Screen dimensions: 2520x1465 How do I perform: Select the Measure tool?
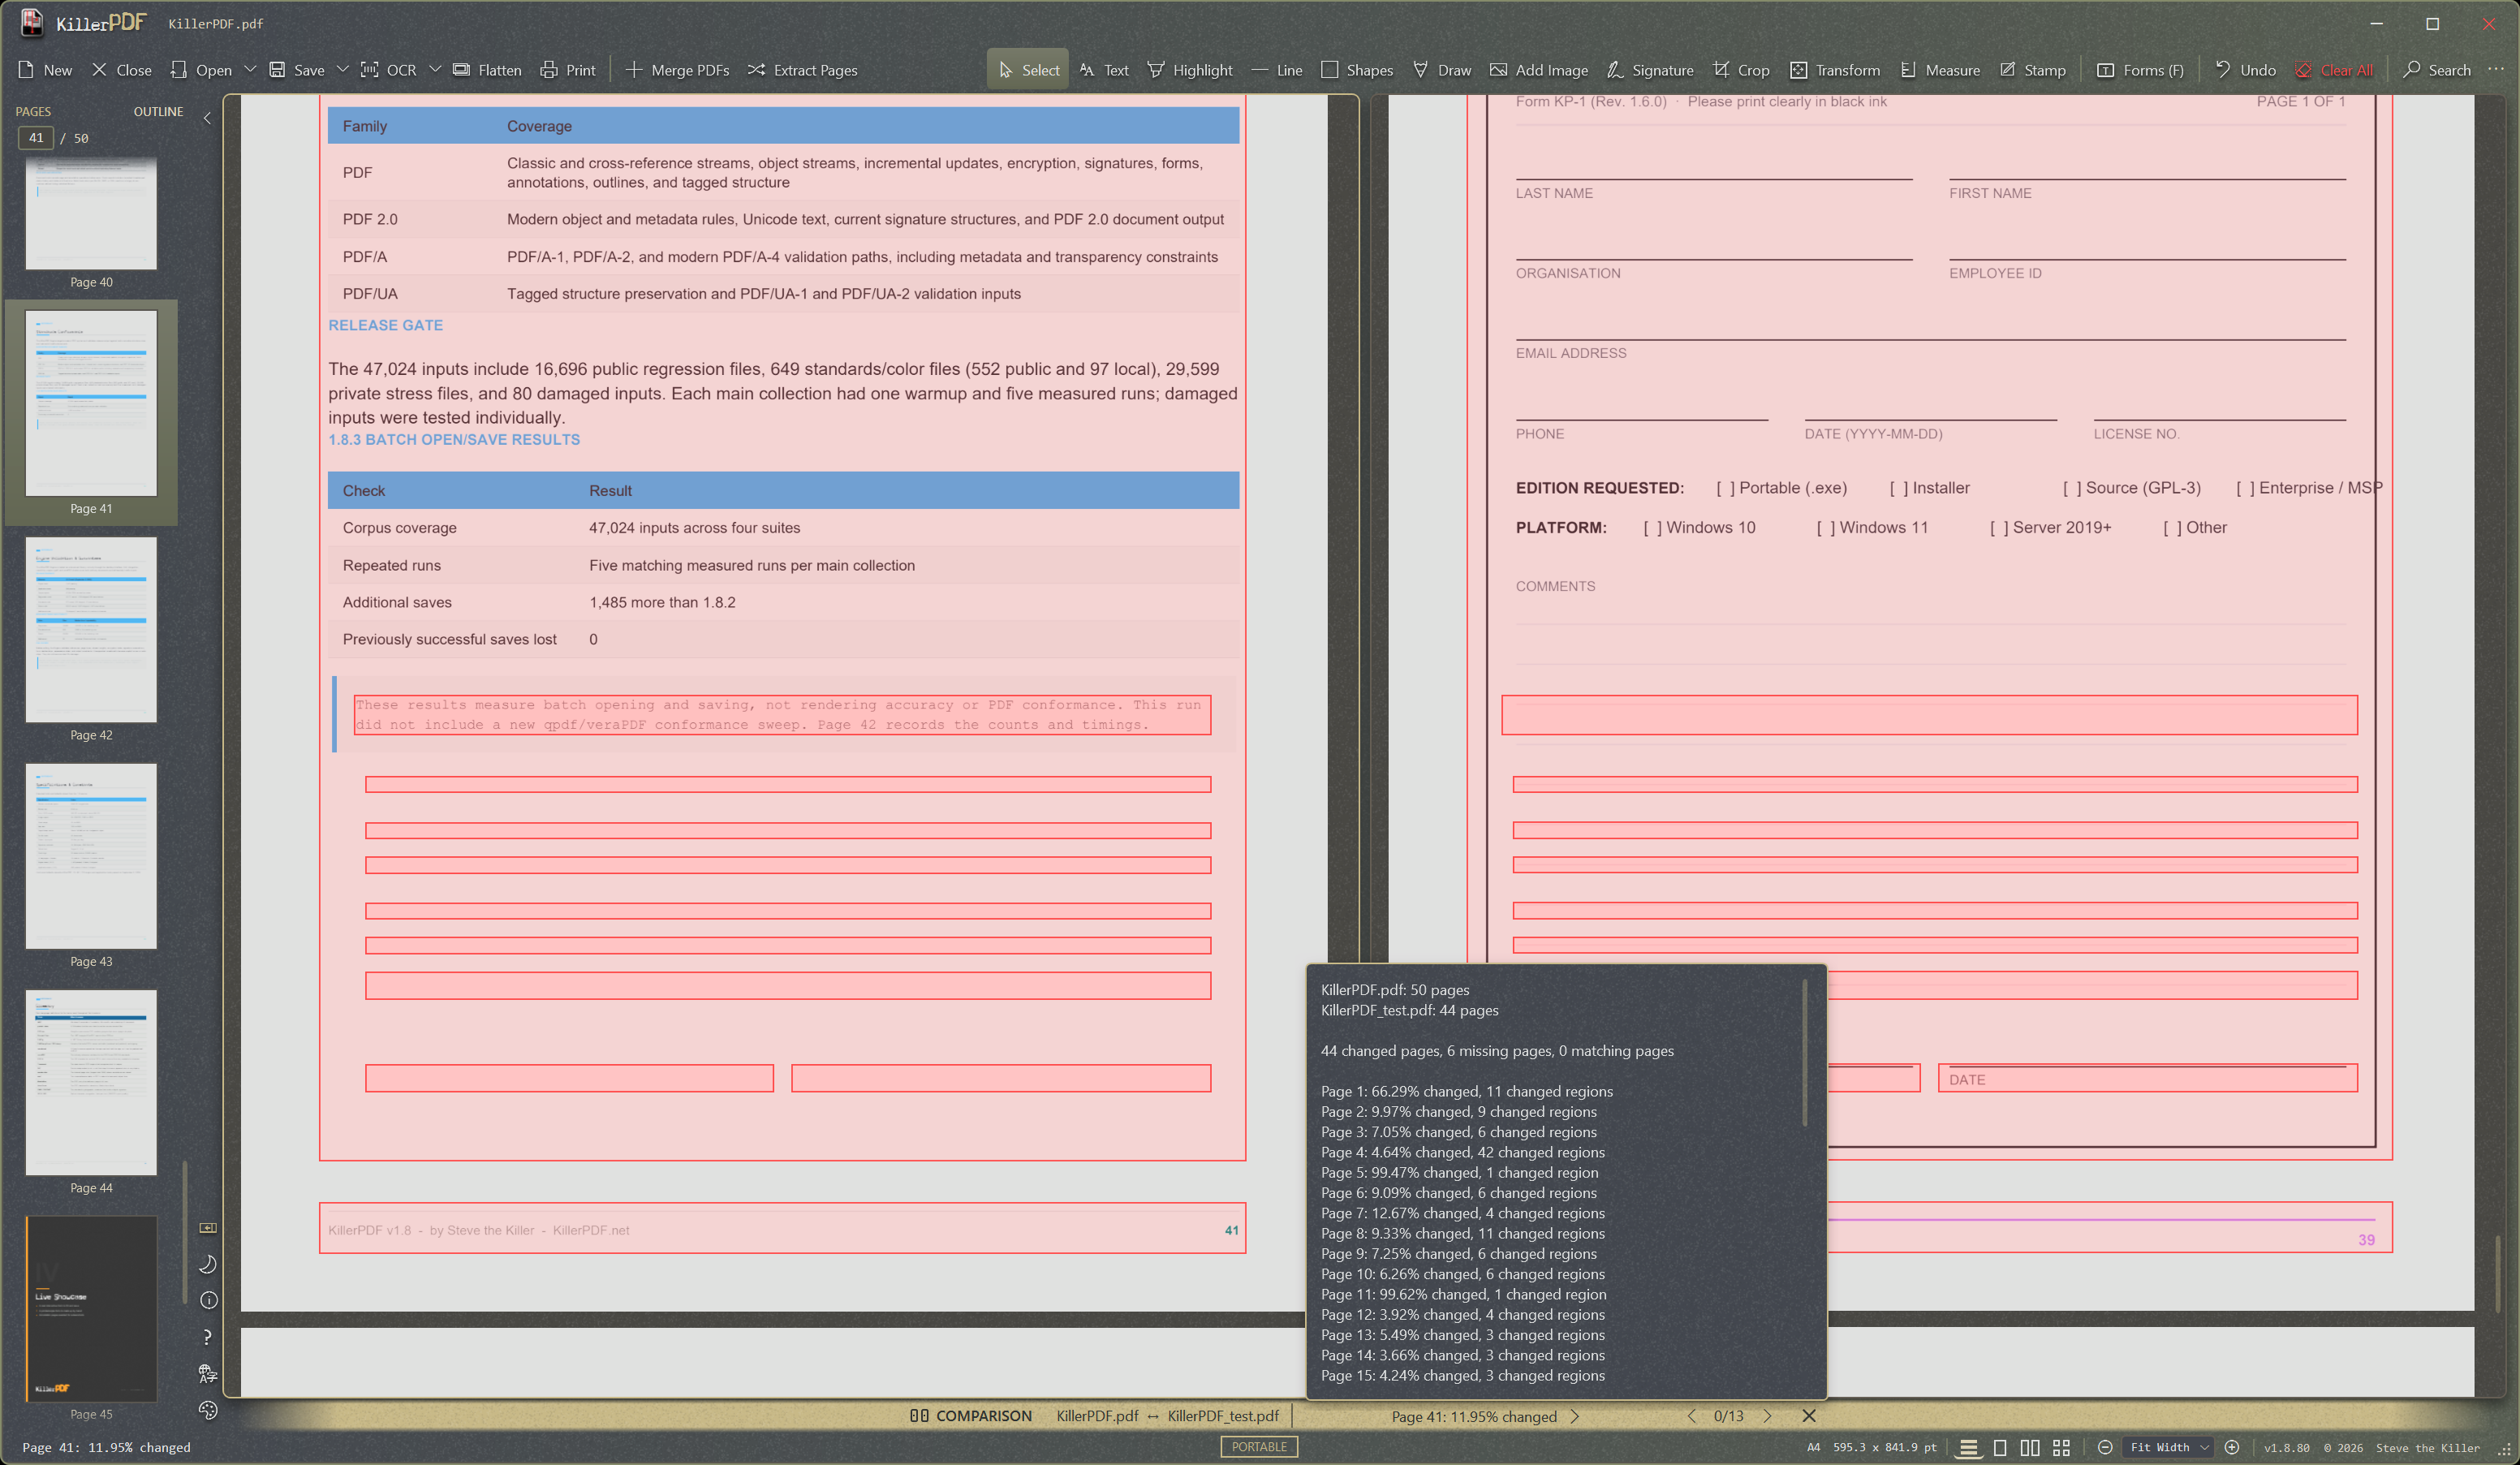[1940, 70]
